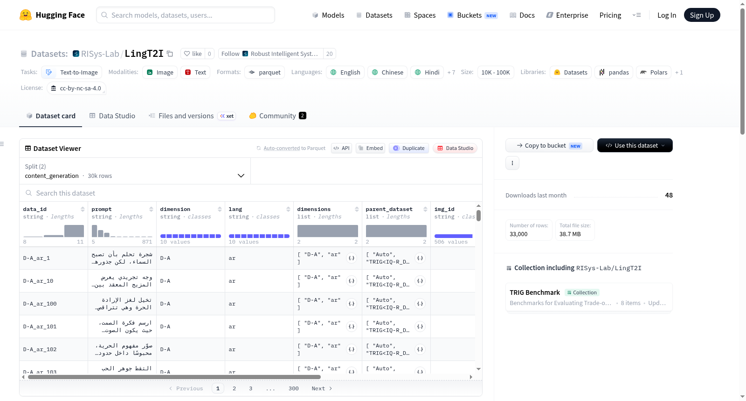Open Files and versions tab
Screen dimensions: 746x401
click(192, 116)
